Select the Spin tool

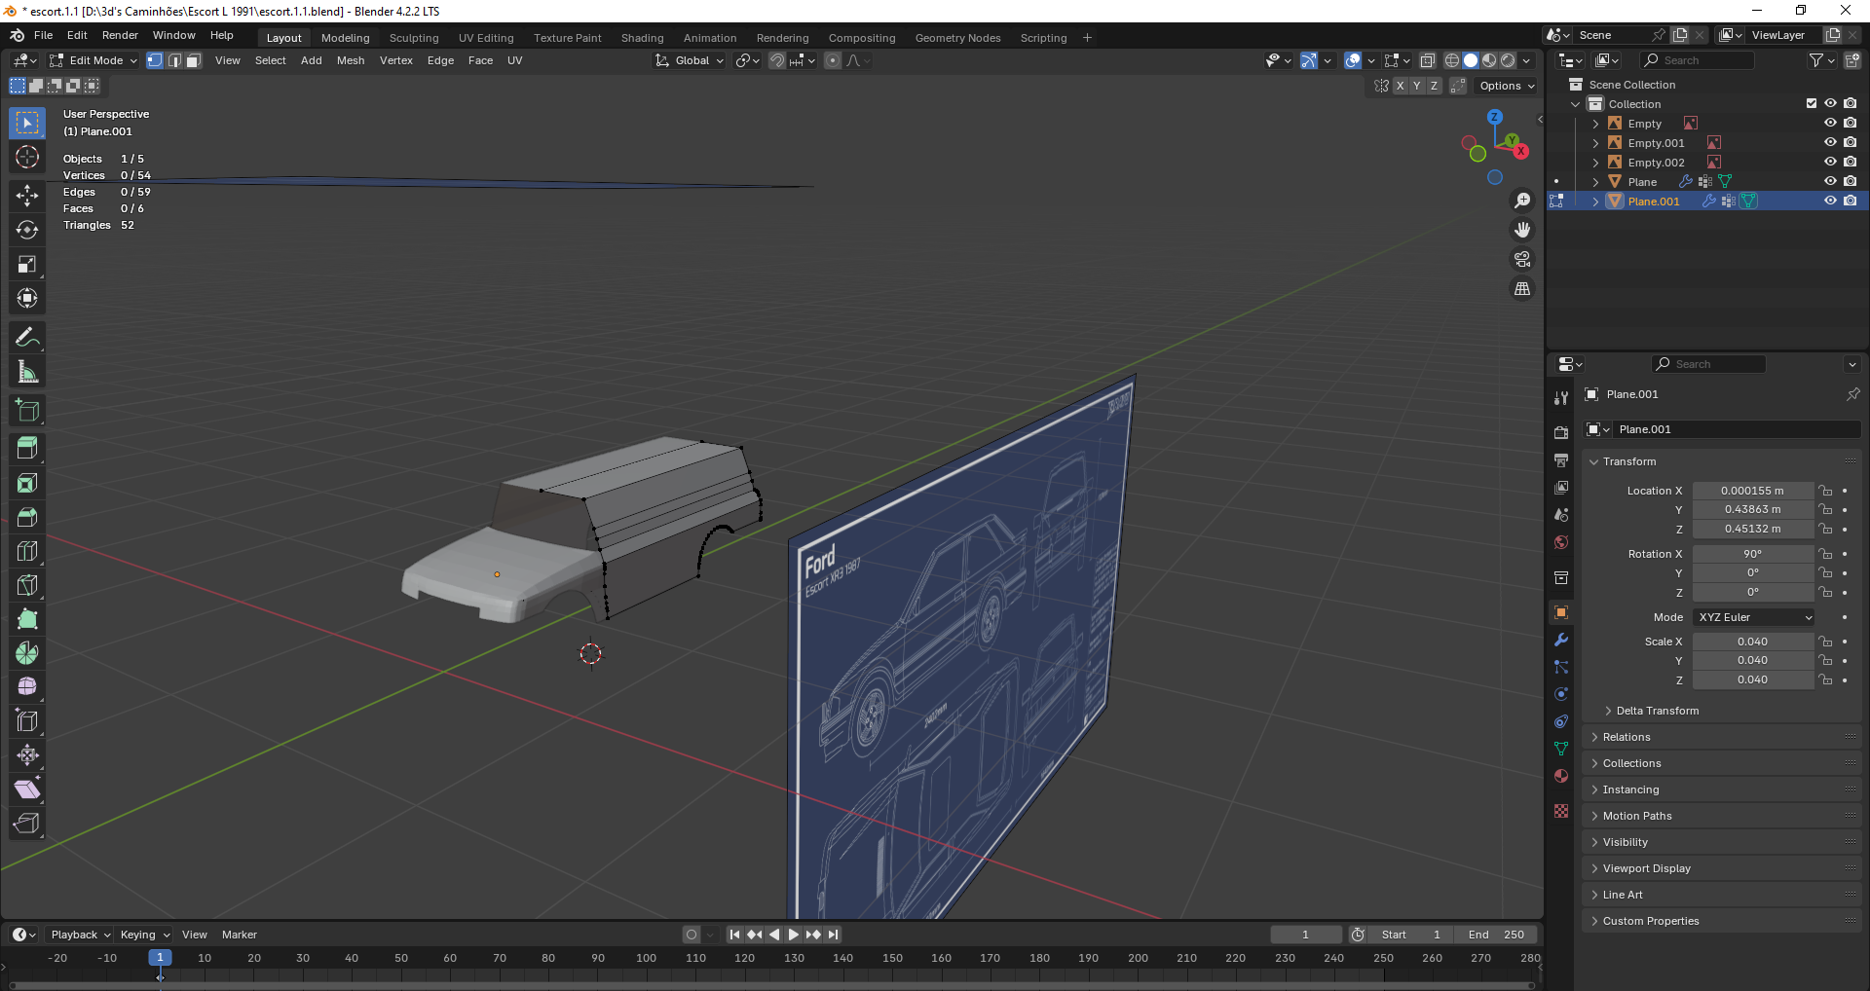[27, 653]
